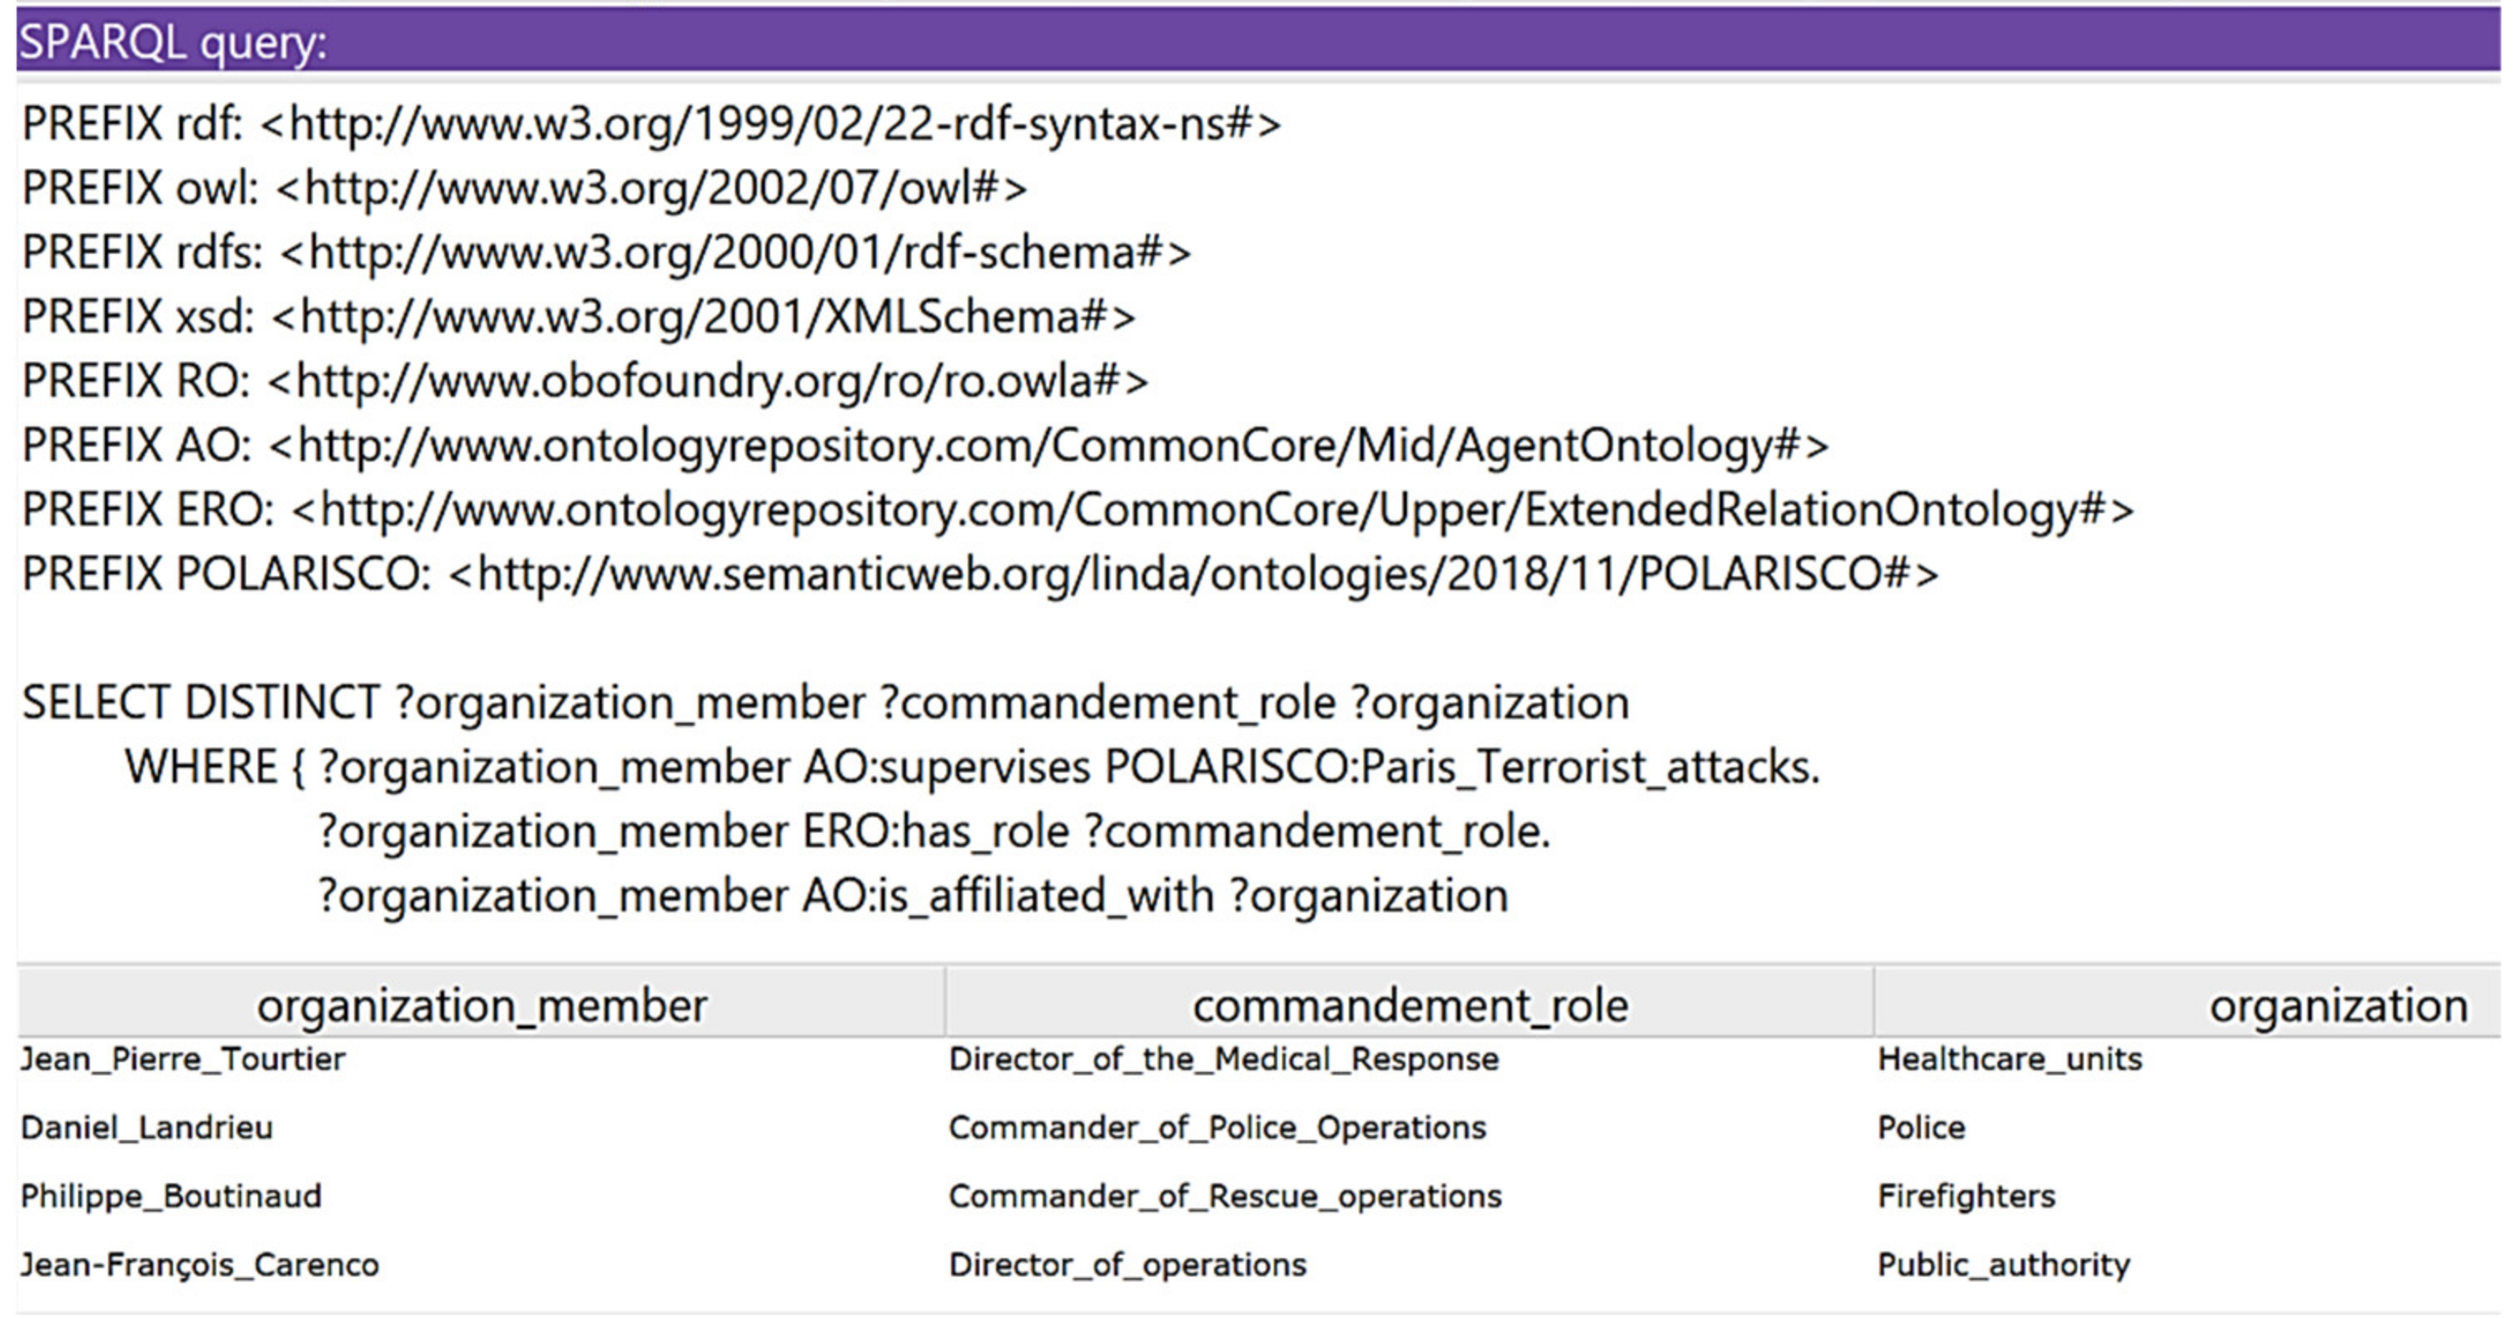Select the Jean_Pierre_Tourtier result cell
The height and width of the screenshot is (1318, 2517).
(x=183, y=1059)
